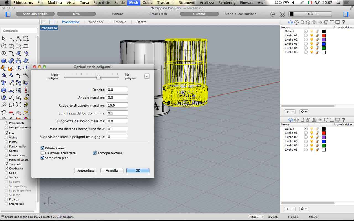Open the Default layer dropdown in top toolbar

[x=310, y=14]
